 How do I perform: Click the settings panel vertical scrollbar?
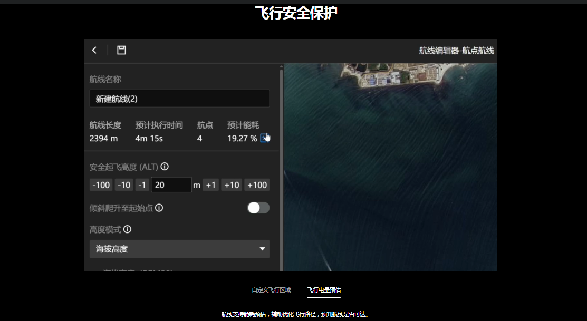(282, 158)
